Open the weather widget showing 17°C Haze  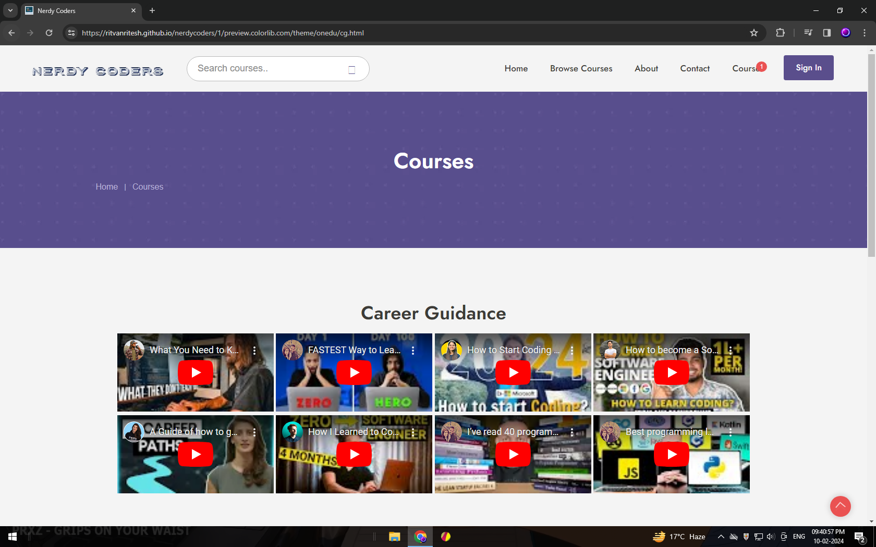679,537
